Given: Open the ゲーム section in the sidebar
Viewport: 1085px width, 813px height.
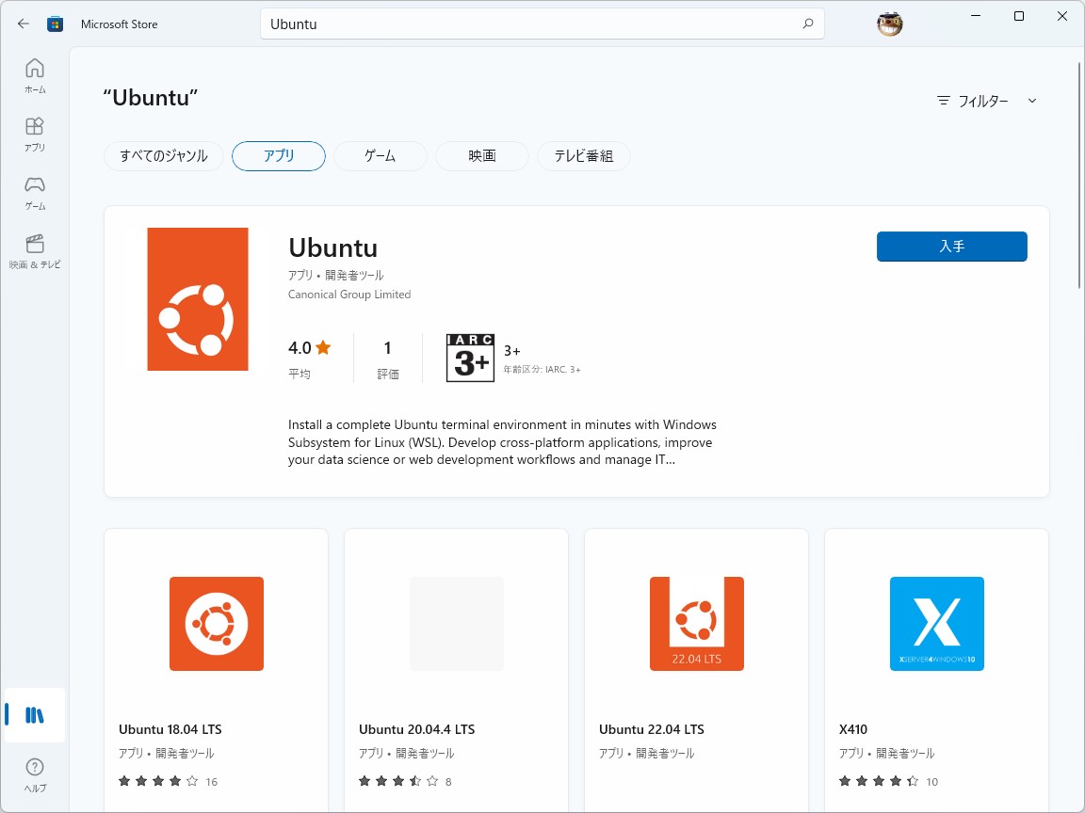Looking at the screenshot, I should 35,189.
